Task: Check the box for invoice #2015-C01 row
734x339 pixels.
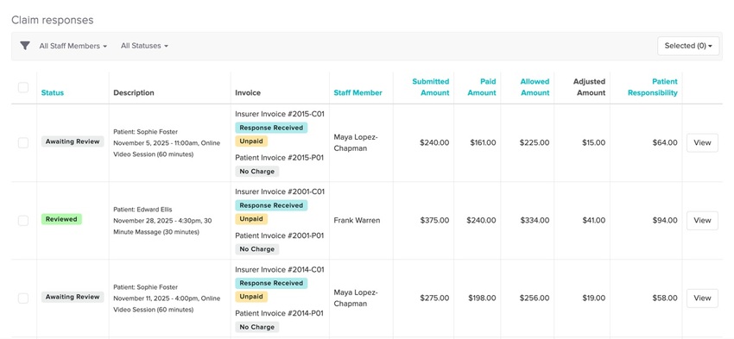Action: point(23,142)
